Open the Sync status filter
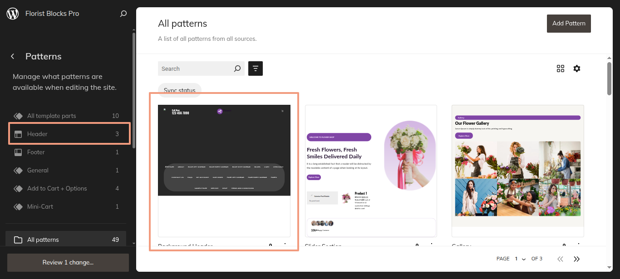 click(x=180, y=90)
